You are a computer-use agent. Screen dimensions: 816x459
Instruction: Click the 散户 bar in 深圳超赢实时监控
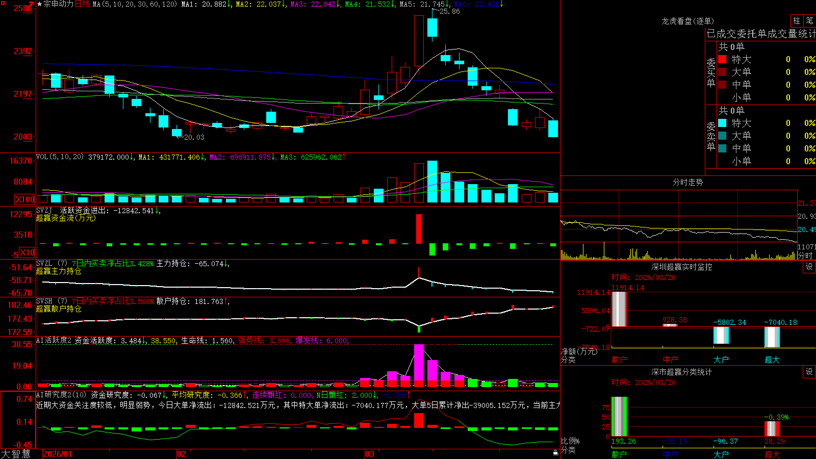619,309
